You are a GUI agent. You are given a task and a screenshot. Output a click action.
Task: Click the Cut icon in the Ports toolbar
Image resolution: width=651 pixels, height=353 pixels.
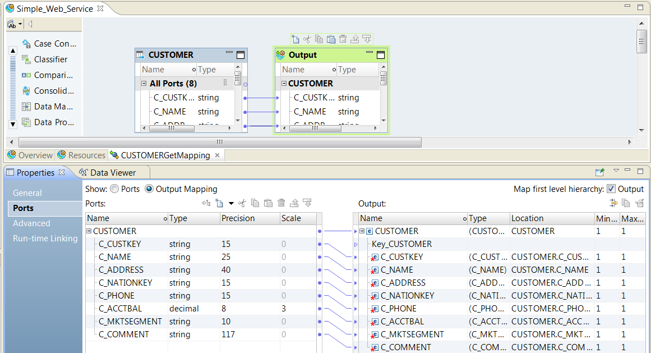tap(242, 203)
